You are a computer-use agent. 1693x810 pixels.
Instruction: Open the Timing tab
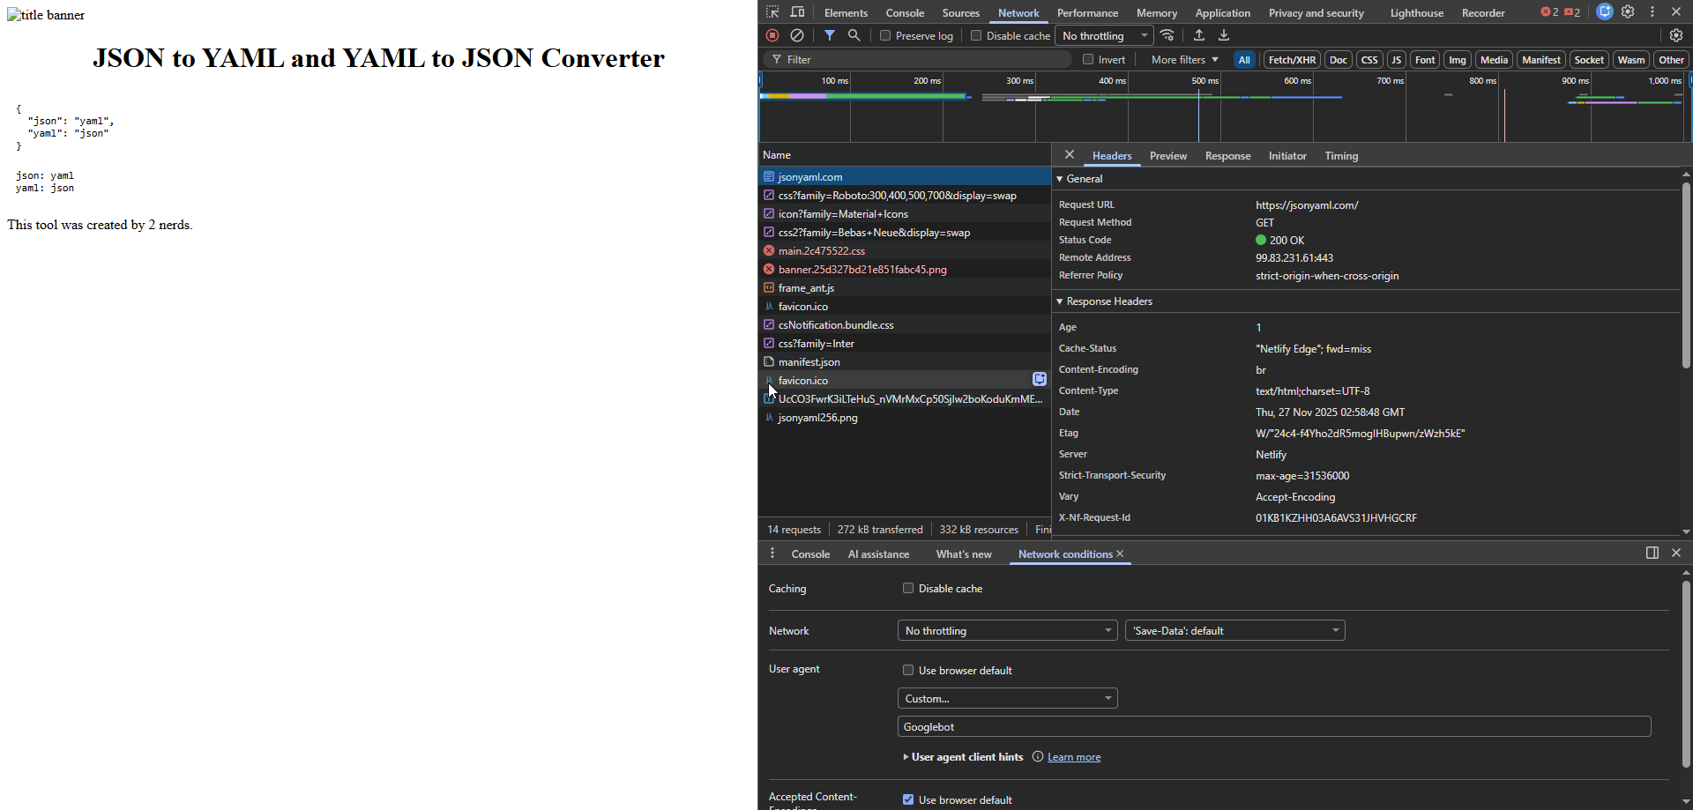tap(1341, 155)
